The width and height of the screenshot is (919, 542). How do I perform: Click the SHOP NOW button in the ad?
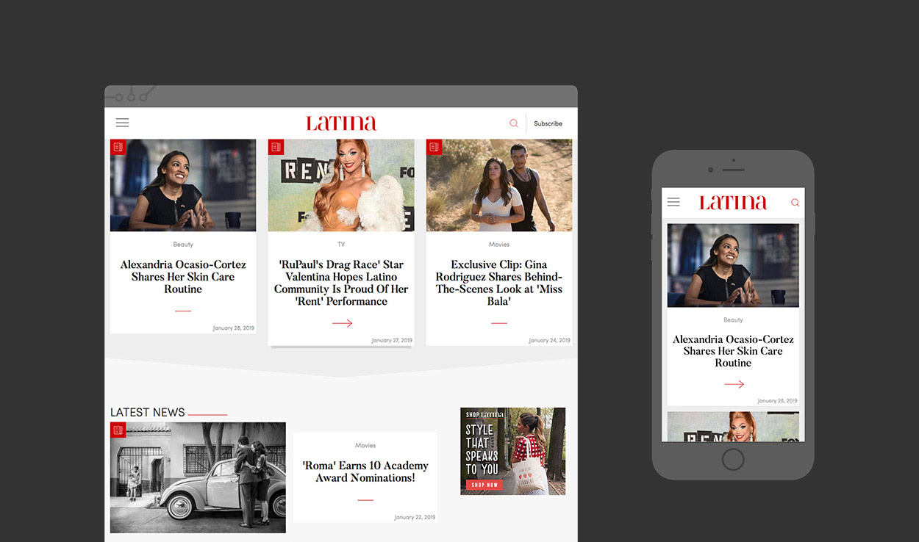click(x=484, y=485)
